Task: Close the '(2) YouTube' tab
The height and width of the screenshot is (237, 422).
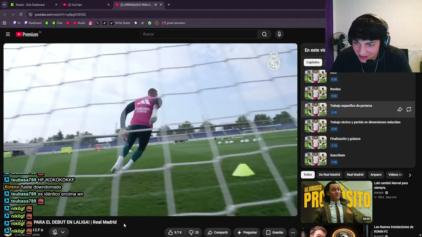Action: 108,5
